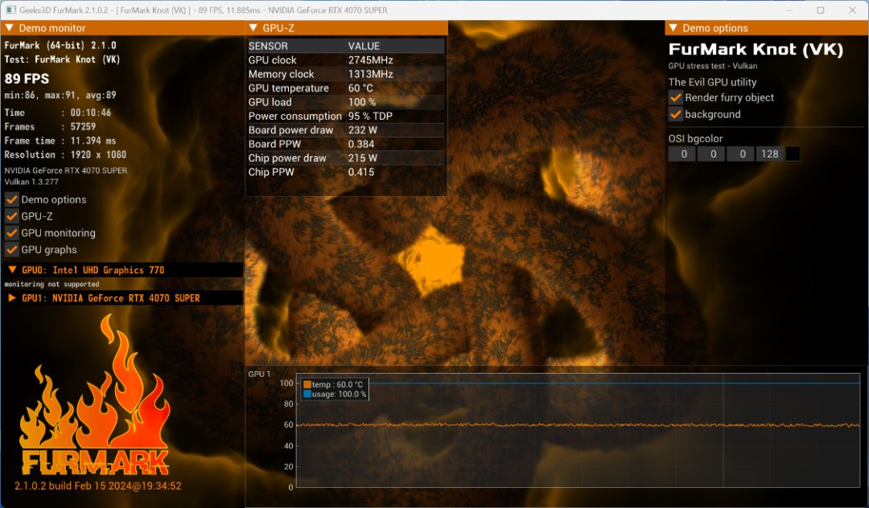The width and height of the screenshot is (869, 508).
Task: Click the GPU 1 graph label
Action: 259,374
